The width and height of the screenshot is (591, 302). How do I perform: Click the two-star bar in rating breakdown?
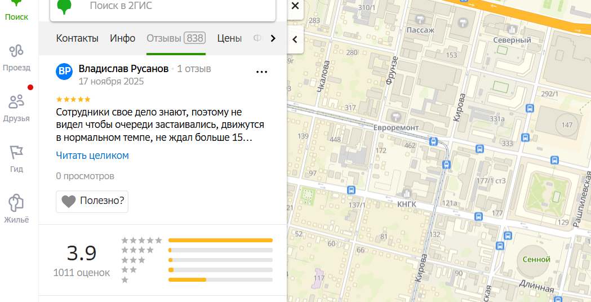point(220,270)
